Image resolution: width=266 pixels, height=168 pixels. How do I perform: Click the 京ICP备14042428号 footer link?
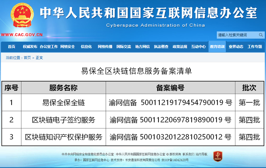point(175,160)
